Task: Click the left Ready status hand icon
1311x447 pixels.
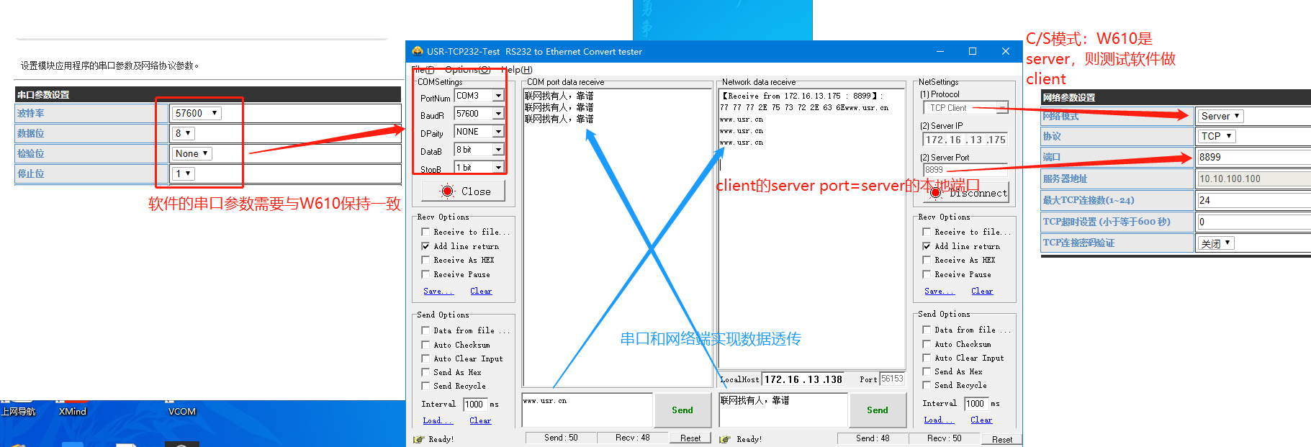Action: 419,439
